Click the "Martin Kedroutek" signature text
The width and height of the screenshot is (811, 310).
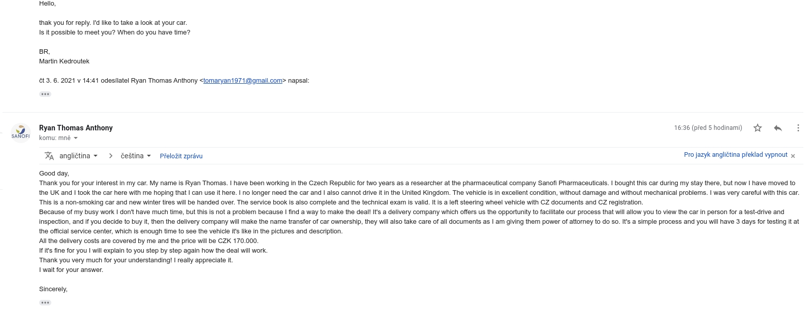(x=64, y=61)
